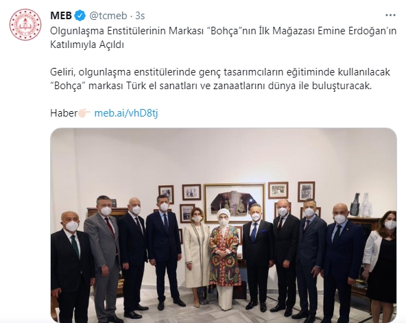Open the attached group photo
Screen dimensions: 406x323
(x=224, y=225)
